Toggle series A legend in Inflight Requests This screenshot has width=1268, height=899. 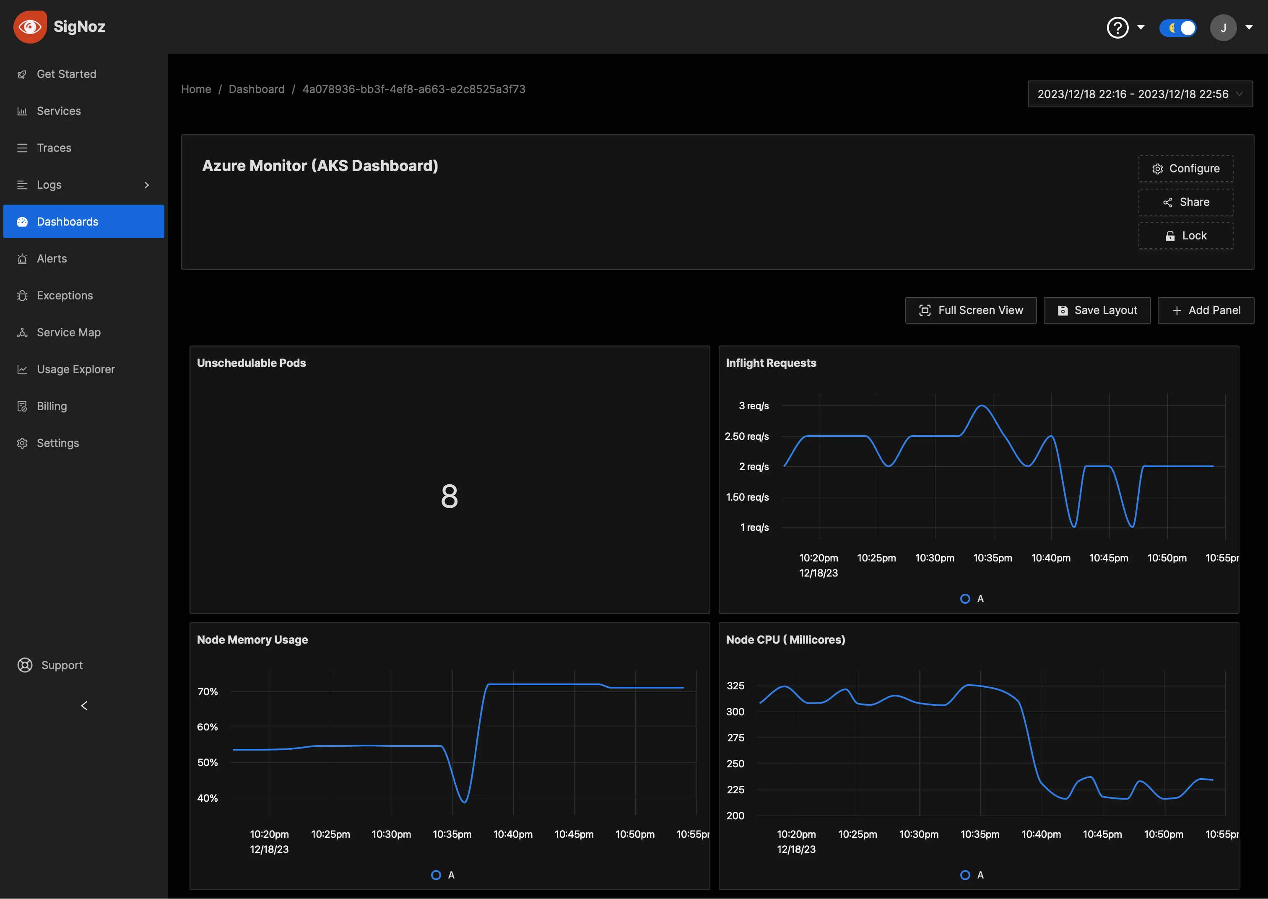pos(972,599)
